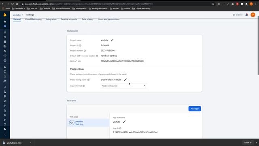The height and width of the screenshot is (146, 259).
Task: Click help icon next to Project number
Action: click(x=85, y=51)
